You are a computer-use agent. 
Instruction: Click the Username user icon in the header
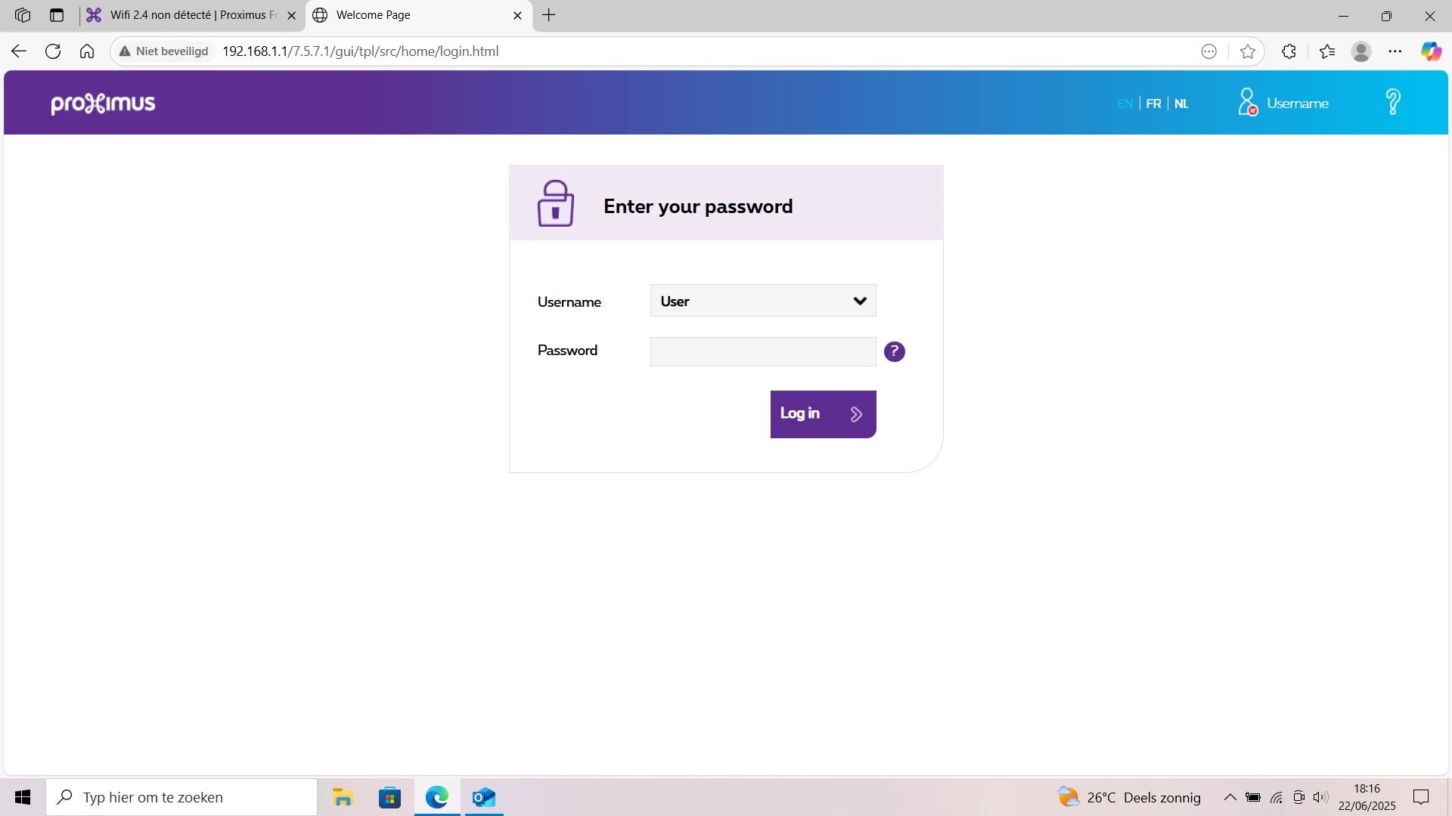click(1248, 102)
